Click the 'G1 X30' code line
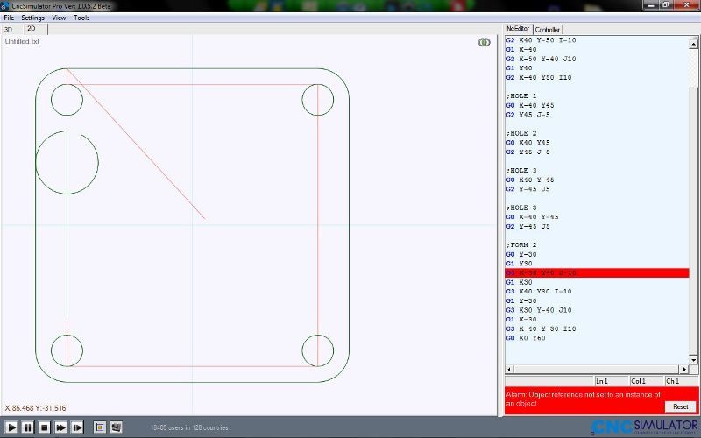The height and width of the screenshot is (438, 701). click(x=519, y=282)
